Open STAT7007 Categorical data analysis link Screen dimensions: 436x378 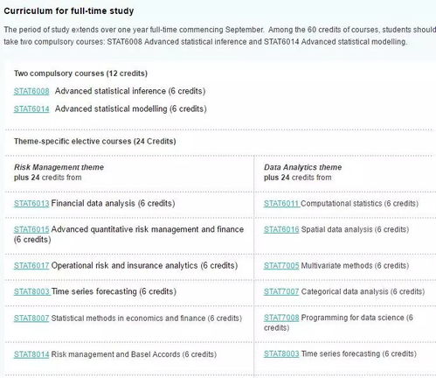click(x=281, y=291)
